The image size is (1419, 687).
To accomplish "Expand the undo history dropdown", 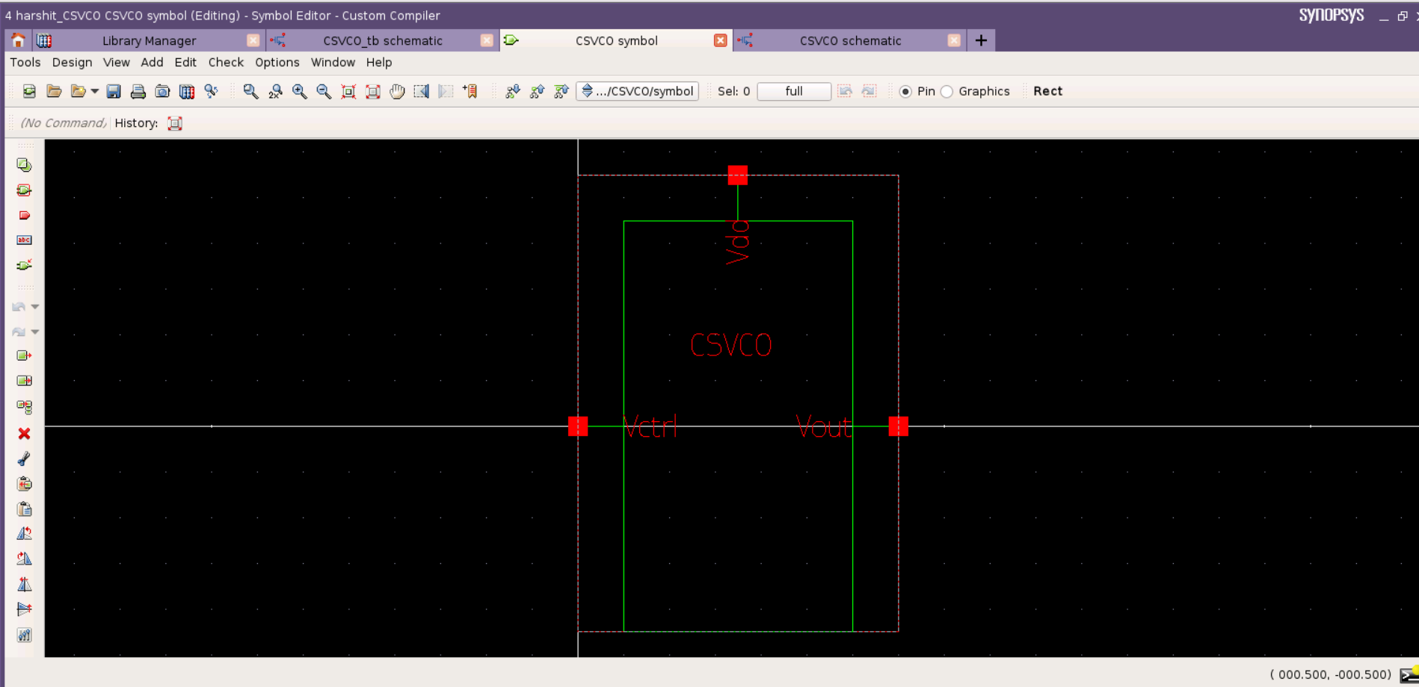I will [x=35, y=306].
